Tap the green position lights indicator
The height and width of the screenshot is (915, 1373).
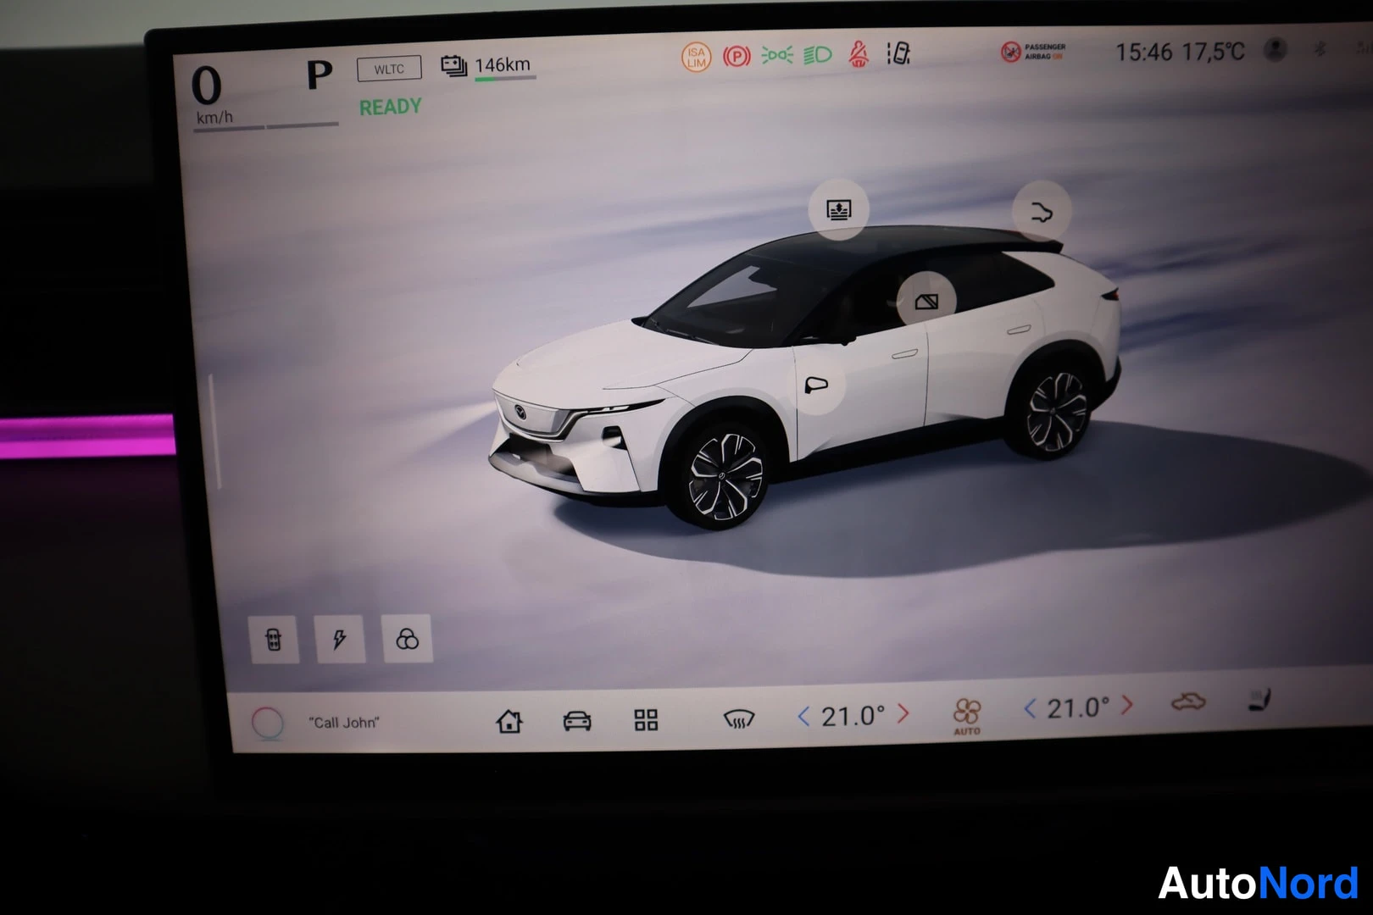[776, 56]
